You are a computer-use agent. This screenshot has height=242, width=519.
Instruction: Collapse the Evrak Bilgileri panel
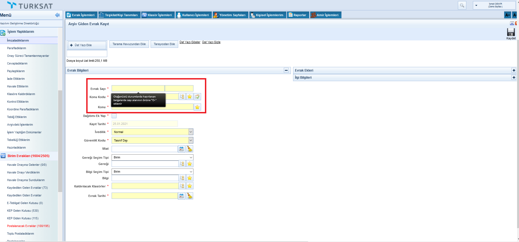click(286, 70)
